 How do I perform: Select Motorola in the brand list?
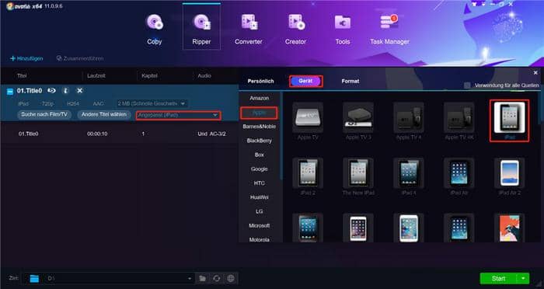click(259, 240)
